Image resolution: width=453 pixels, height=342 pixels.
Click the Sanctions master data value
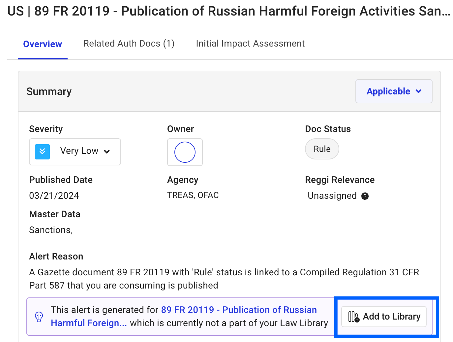(x=50, y=230)
